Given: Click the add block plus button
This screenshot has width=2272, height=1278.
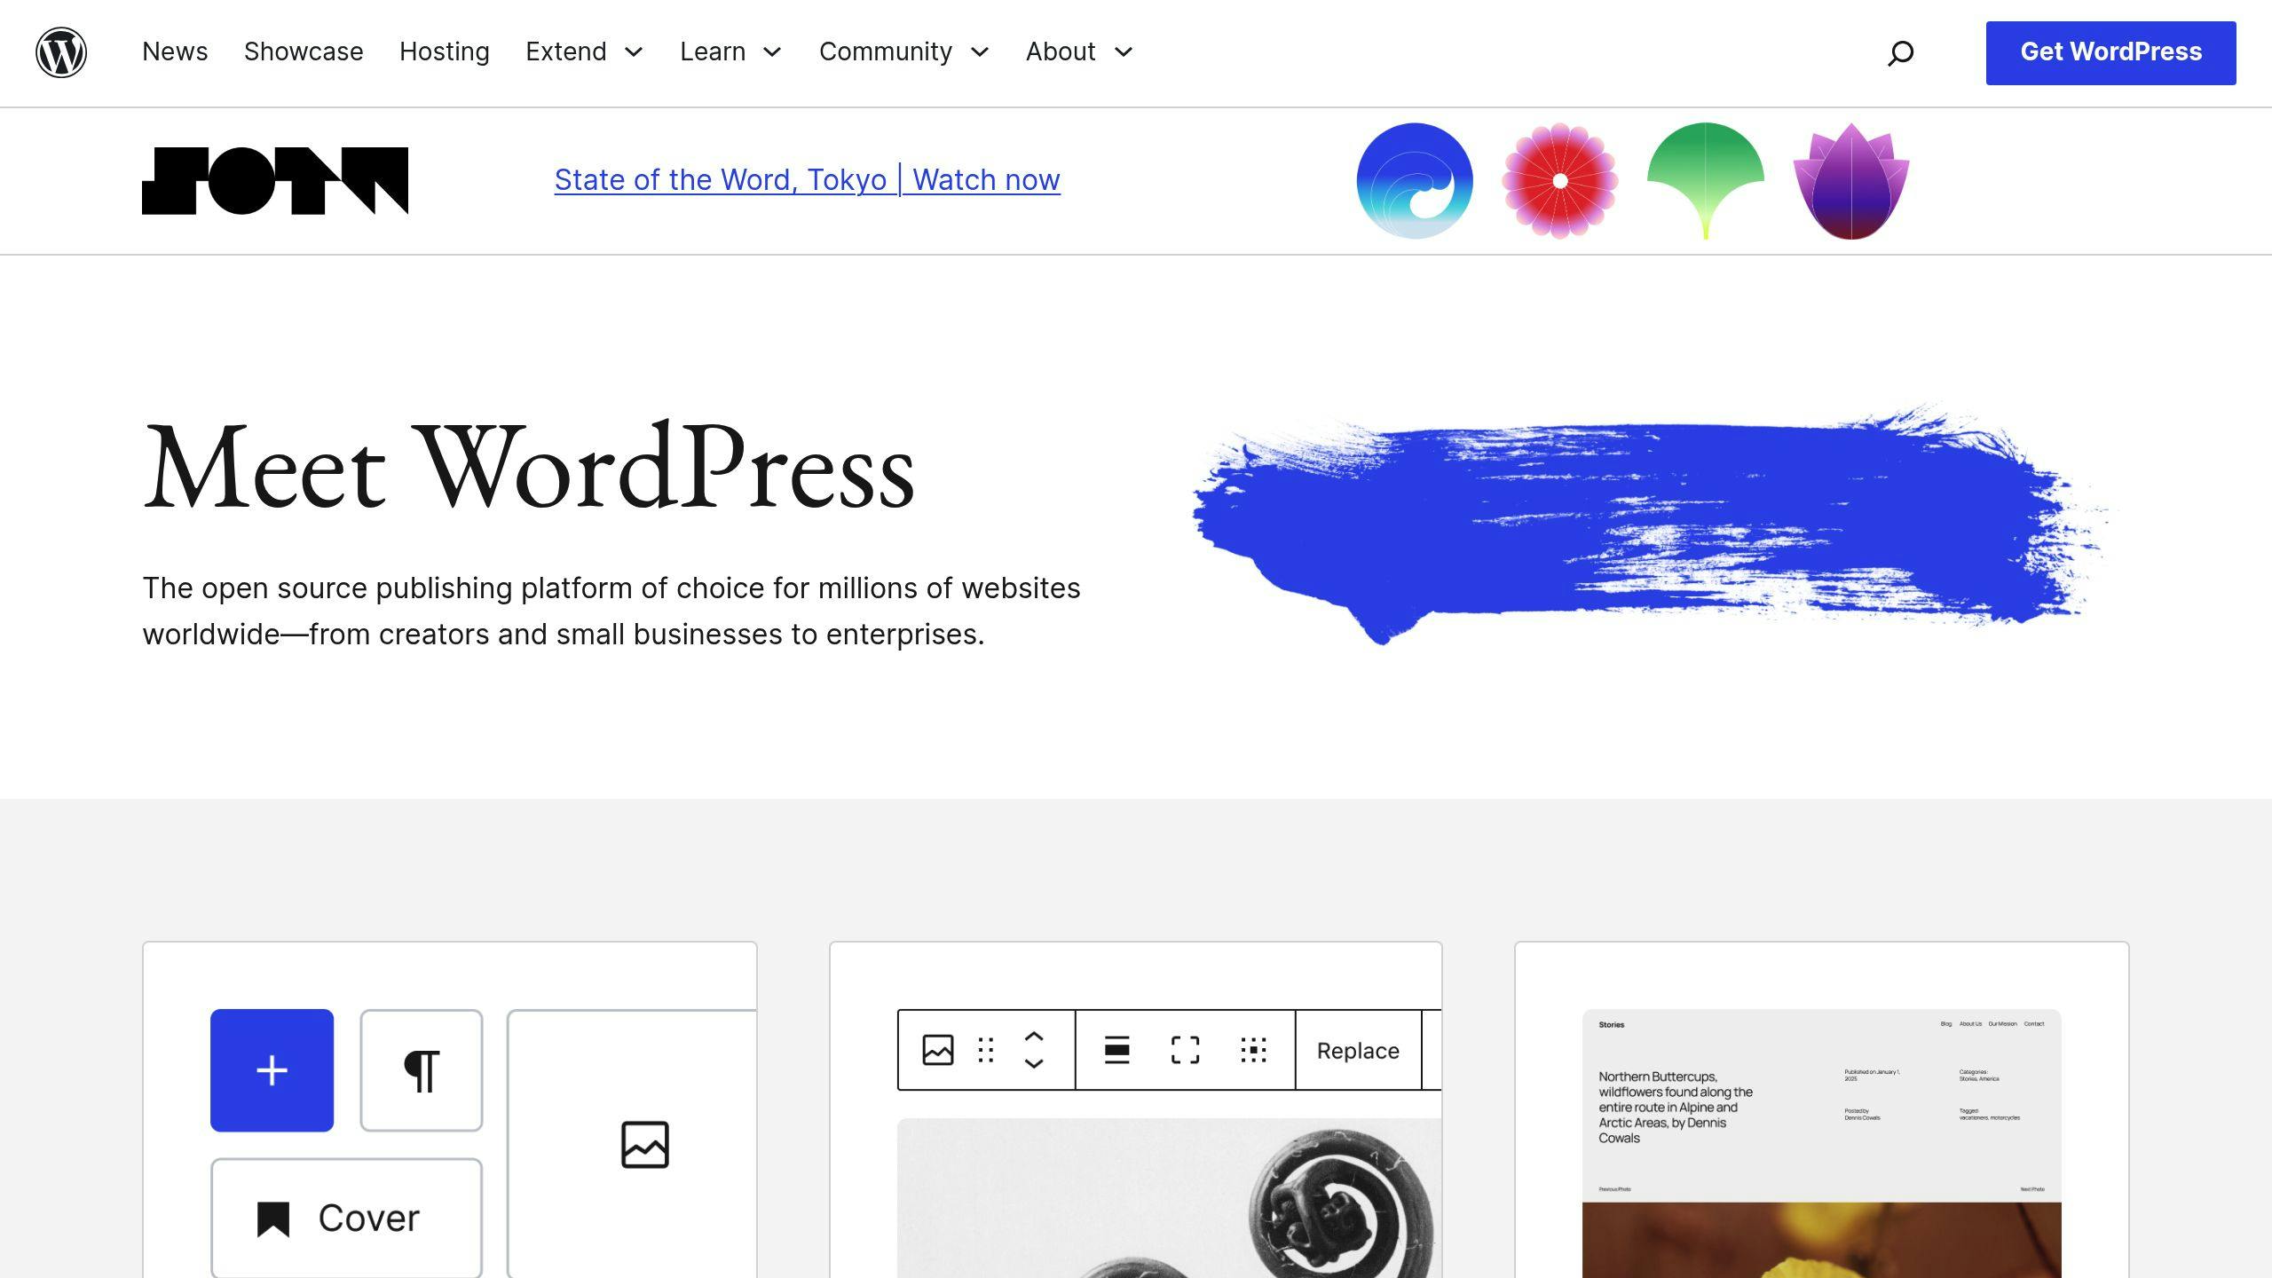Looking at the screenshot, I should (x=272, y=1069).
